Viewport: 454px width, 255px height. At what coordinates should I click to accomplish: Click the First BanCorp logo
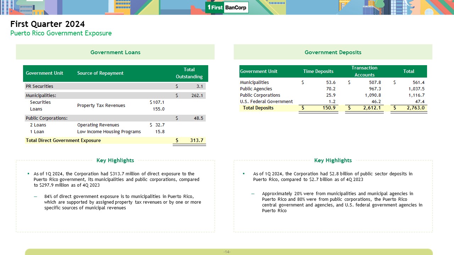tap(227, 7)
